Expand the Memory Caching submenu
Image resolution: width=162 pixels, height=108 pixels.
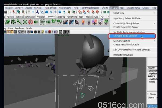click(133, 41)
